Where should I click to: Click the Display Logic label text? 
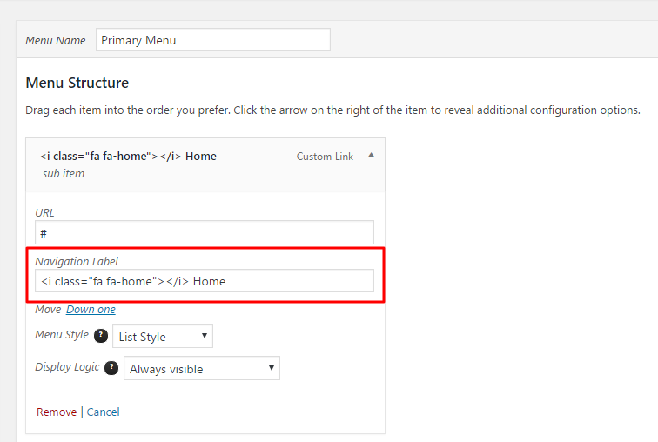pos(67,367)
